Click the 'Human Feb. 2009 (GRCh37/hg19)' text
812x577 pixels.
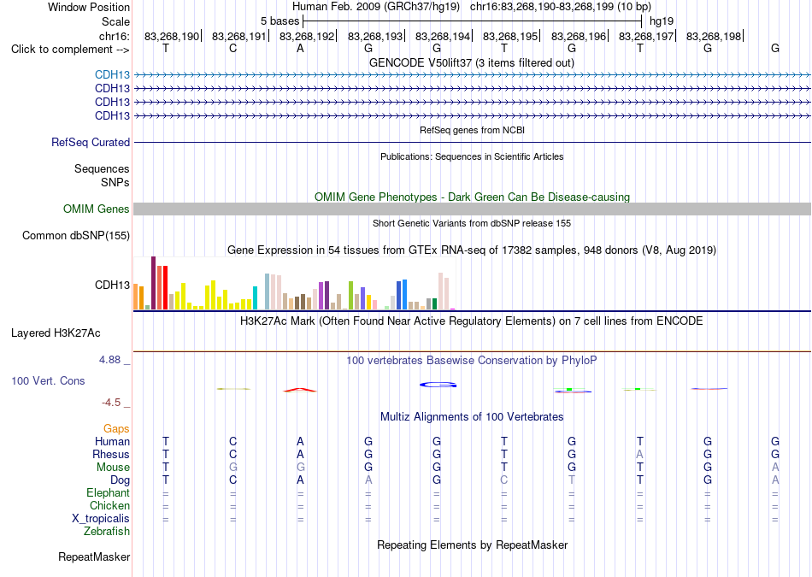click(x=376, y=7)
